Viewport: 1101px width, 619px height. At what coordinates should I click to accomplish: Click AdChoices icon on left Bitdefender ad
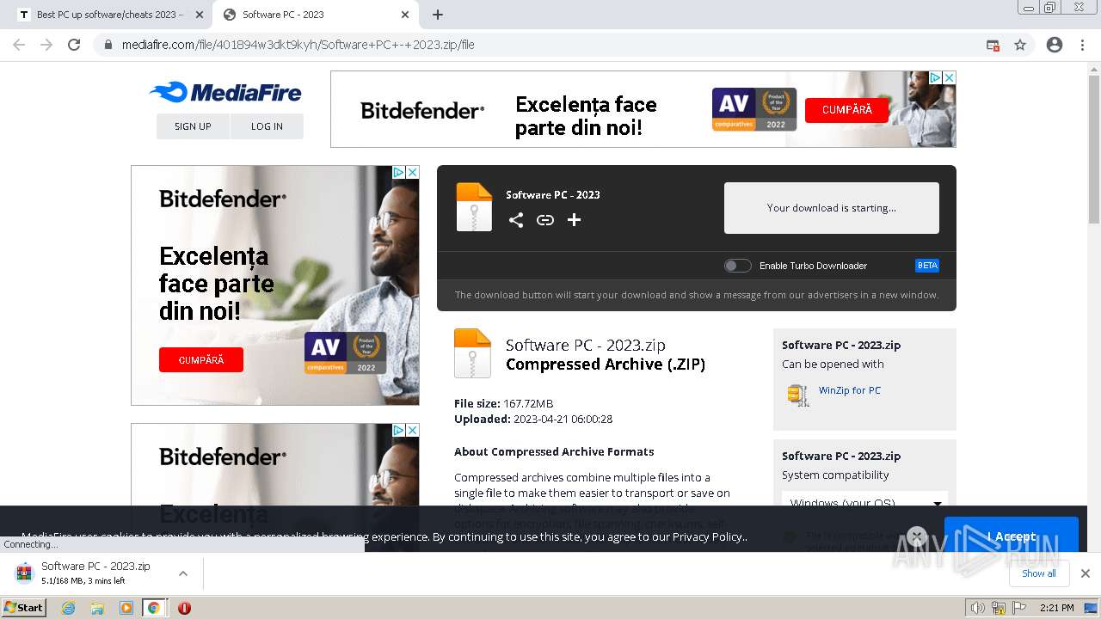pyautogui.click(x=398, y=172)
